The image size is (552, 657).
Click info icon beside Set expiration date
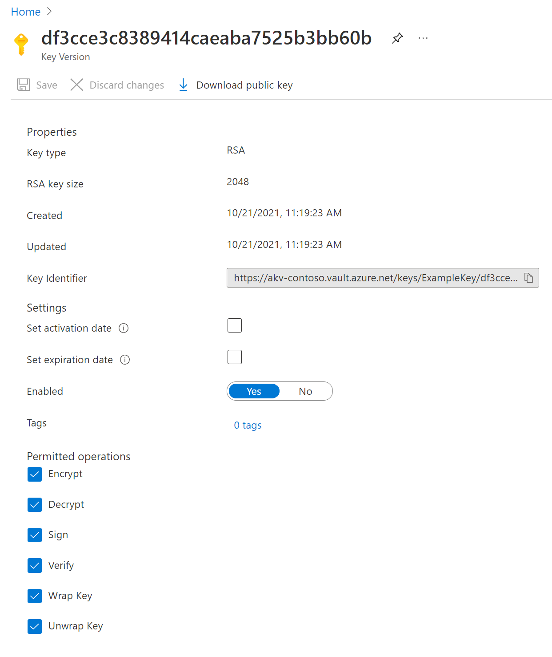click(x=125, y=360)
